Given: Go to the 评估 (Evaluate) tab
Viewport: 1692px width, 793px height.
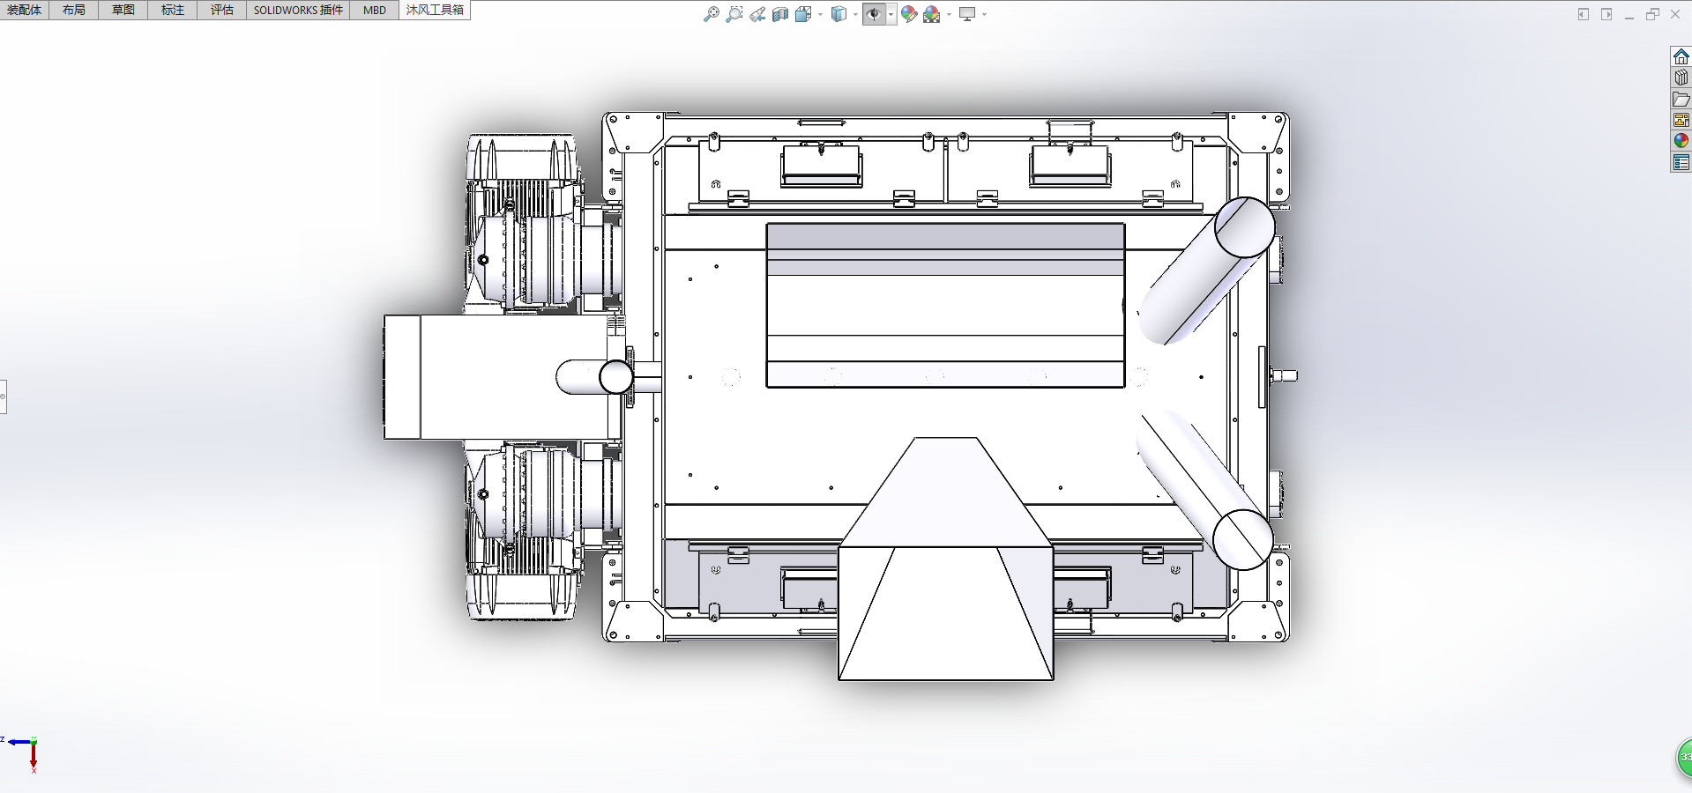Looking at the screenshot, I should pyautogui.click(x=222, y=10).
